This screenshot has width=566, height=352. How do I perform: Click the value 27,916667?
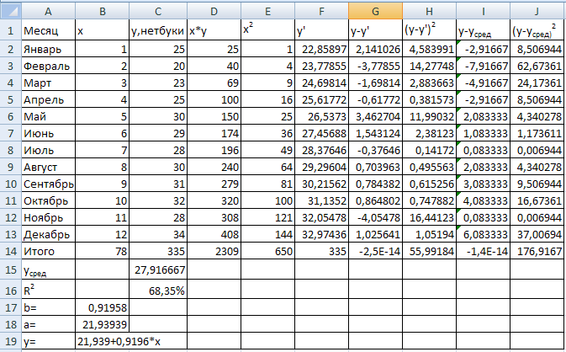tap(158, 269)
